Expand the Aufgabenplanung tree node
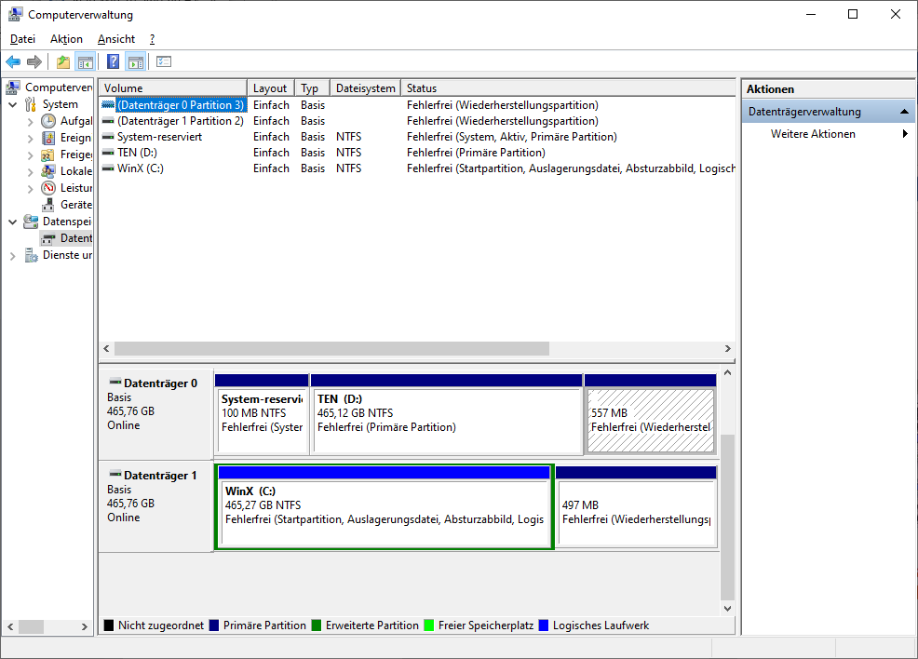The height and width of the screenshot is (659, 918). tap(31, 122)
